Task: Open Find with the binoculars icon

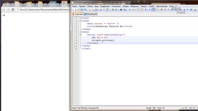Action: click(121, 10)
